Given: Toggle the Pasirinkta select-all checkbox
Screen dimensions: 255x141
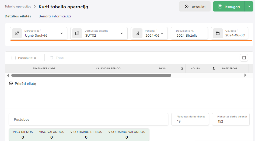Looking at the screenshot, I should tap(14, 58).
